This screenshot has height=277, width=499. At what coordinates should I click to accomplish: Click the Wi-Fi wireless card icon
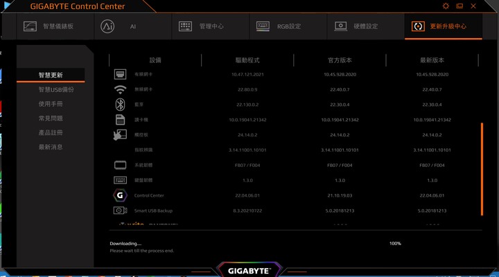(x=120, y=89)
